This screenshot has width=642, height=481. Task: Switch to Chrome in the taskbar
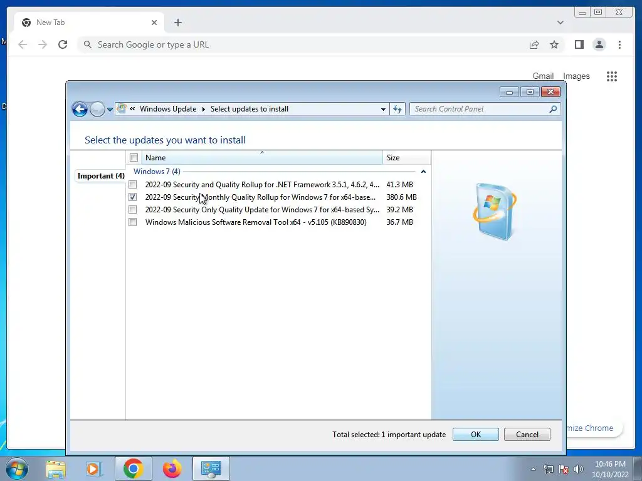point(133,468)
